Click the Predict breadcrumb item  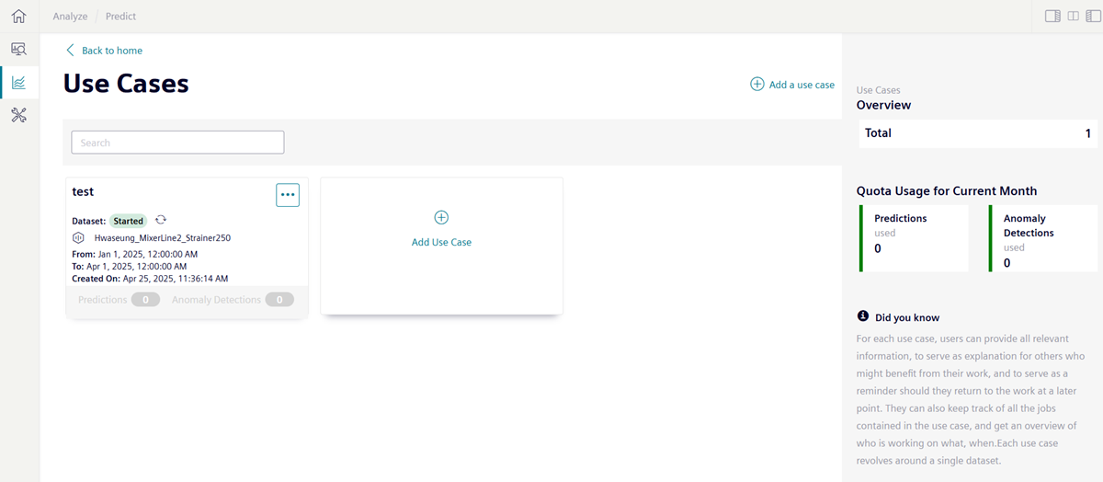click(x=120, y=17)
